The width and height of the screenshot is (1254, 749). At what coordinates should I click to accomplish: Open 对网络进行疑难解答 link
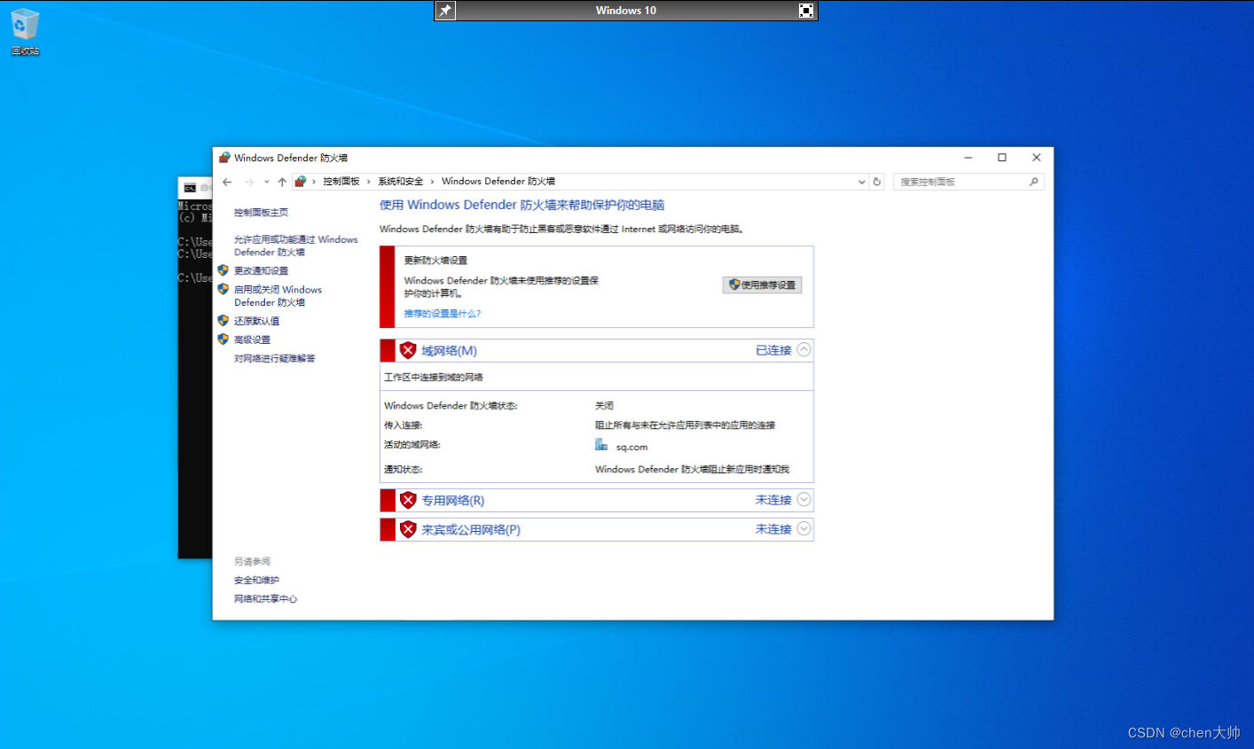274,359
